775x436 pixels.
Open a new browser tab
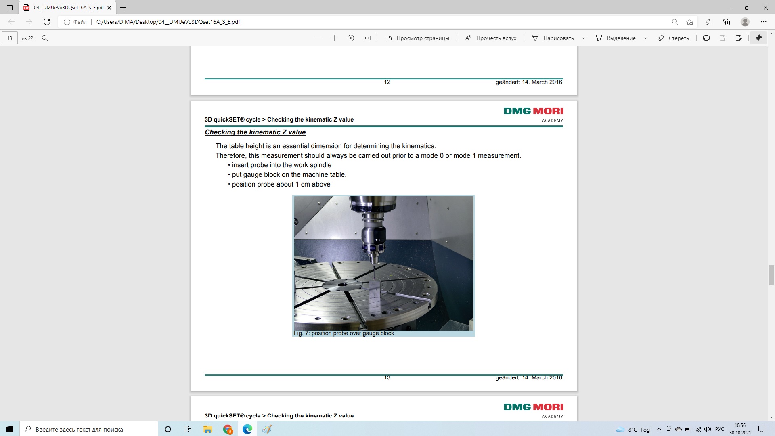[123, 8]
